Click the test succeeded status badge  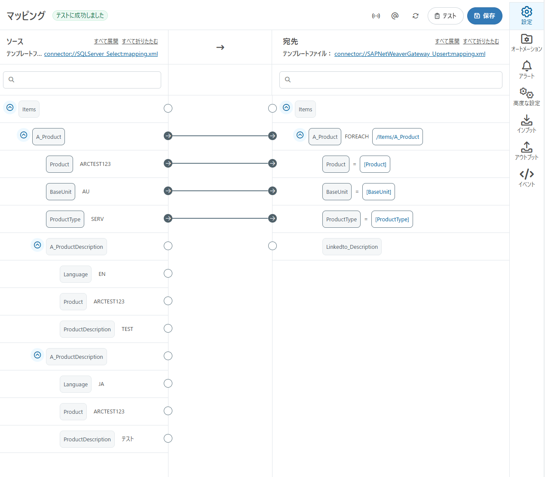pyautogui.click(x=80, y=15)
